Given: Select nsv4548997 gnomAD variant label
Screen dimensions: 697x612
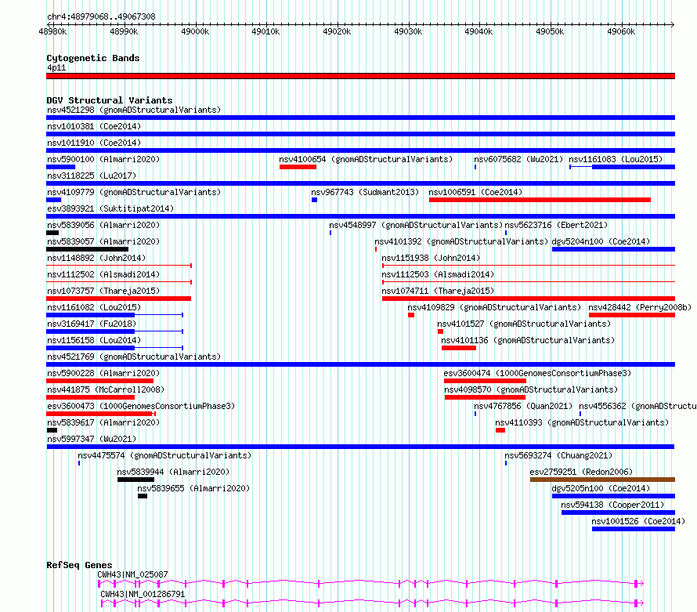Looking at the screenshot, I should [416, 225].
